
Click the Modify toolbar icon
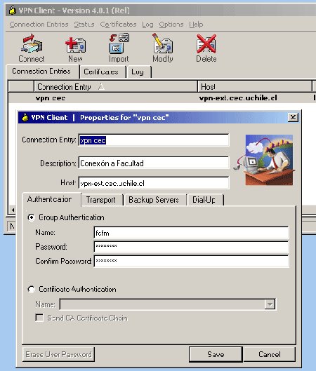(x=162, y=43)
